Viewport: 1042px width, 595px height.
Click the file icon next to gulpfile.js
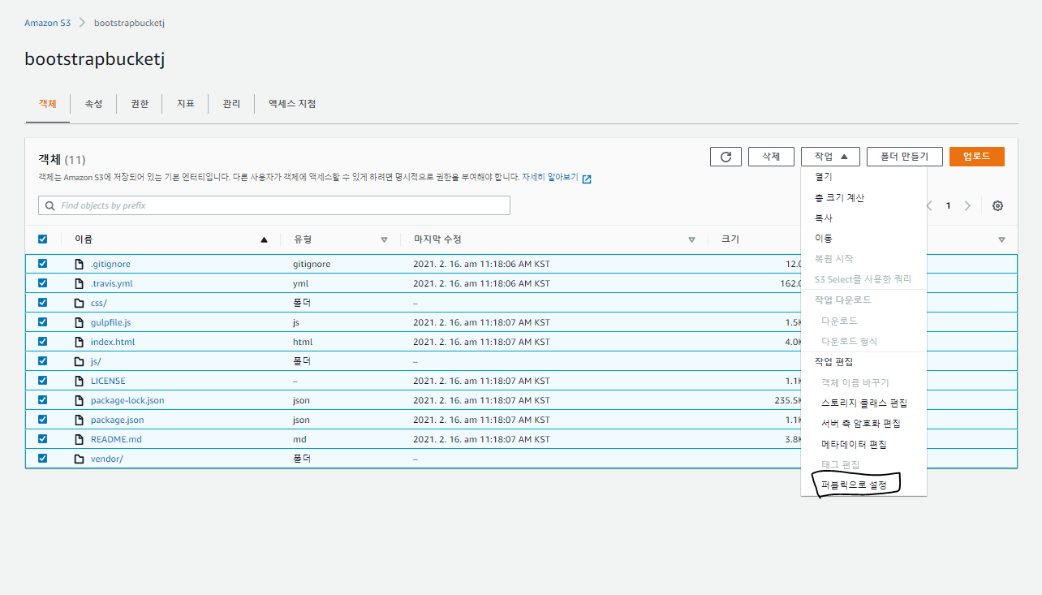[79, 322]
